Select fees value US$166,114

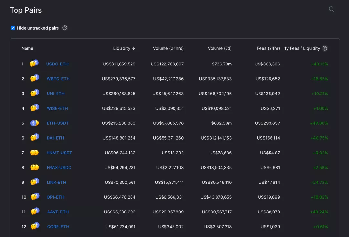[269, 138]
